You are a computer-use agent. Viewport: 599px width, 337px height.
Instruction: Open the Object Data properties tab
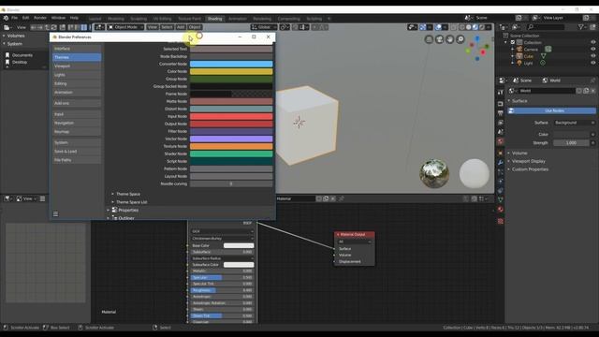click(x=501, y=199)
